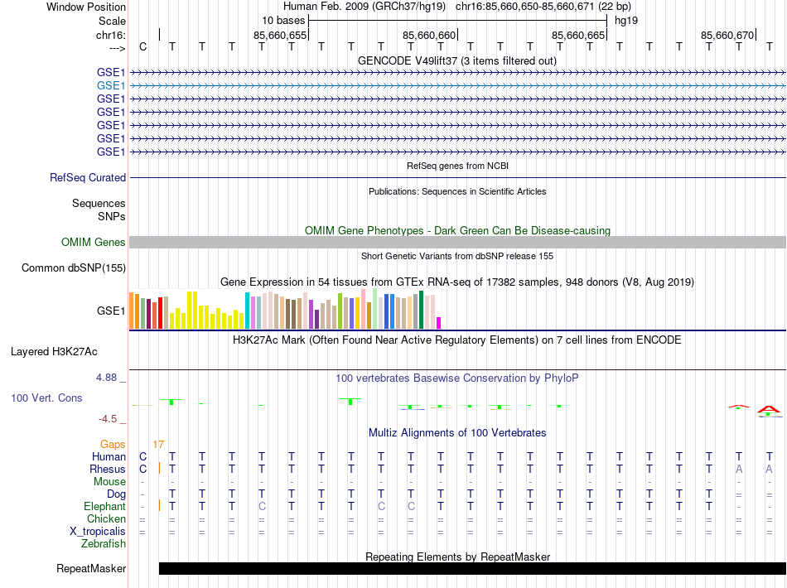Screen dimensions: 787x588
Task: Select the gray OMIM gene bar
Action: (457, 242)
